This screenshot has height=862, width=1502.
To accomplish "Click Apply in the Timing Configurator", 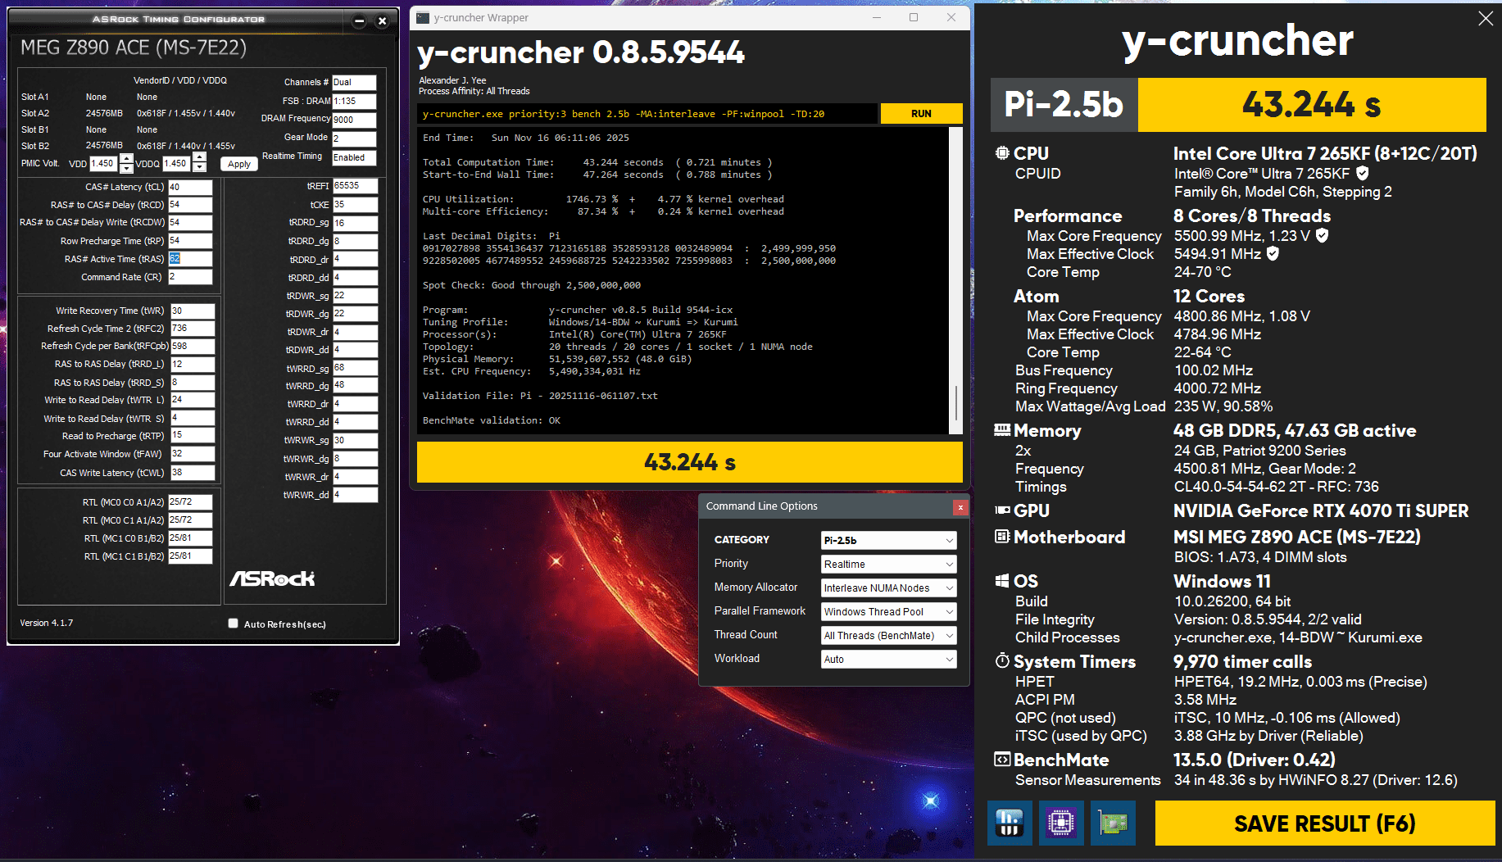I will [239, 164].
